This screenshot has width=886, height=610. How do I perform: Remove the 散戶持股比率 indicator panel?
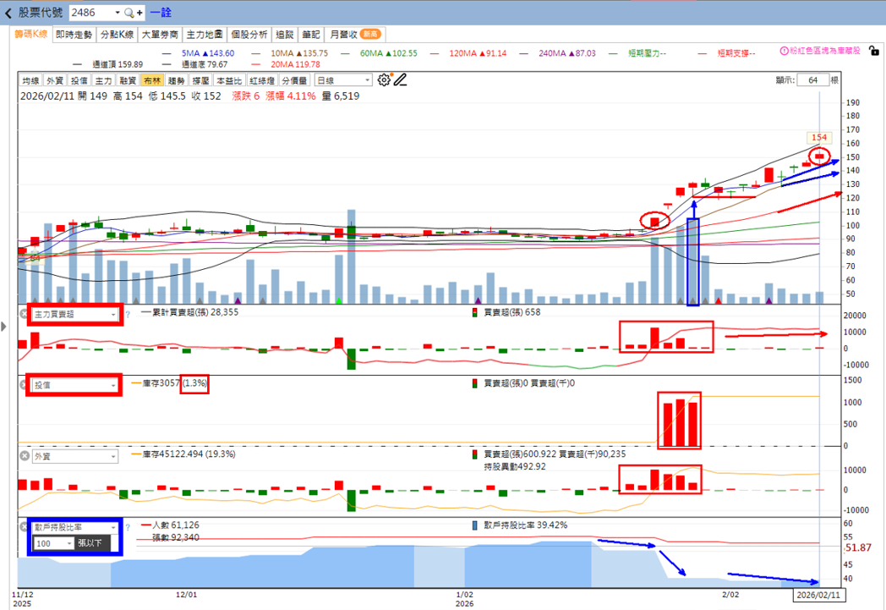[x=24, y=527]
